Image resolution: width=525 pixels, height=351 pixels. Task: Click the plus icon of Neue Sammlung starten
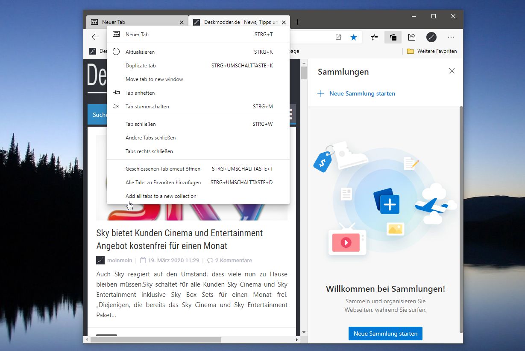[x=321, y=93]
